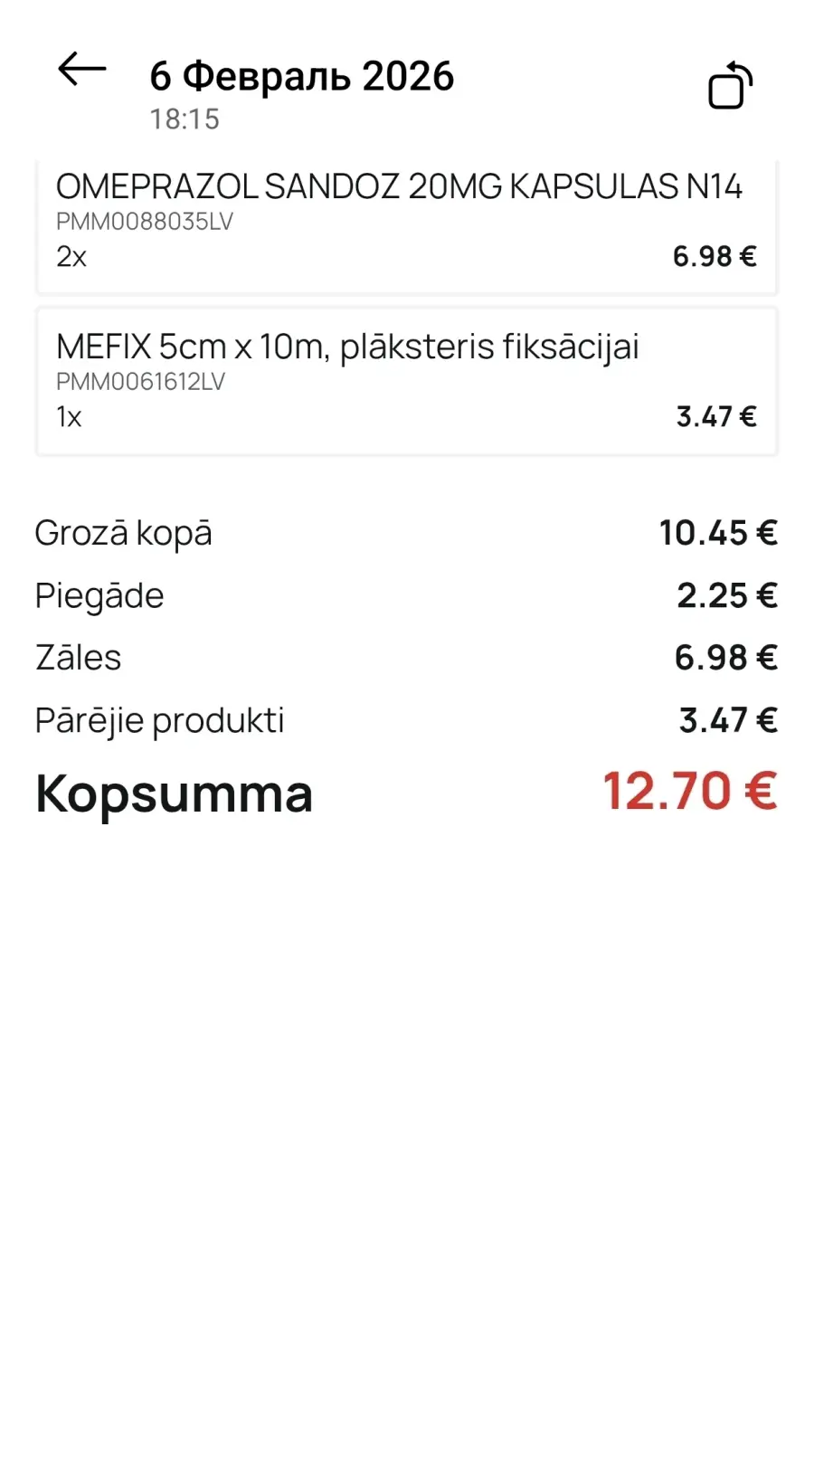
Task: Select product code PMM0061612LV
Action: [x=140, y=382]
